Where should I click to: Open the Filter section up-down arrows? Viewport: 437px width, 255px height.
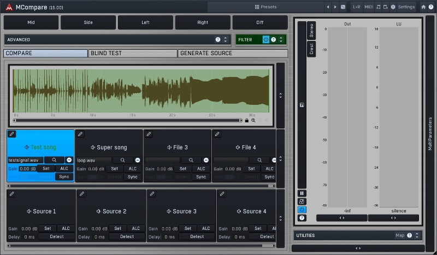pyautogui.click(x=280, y=40)
